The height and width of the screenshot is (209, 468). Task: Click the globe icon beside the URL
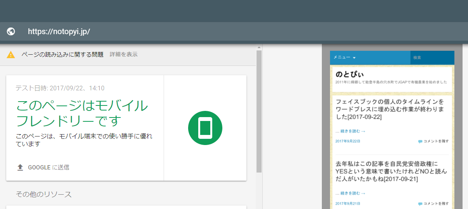(x=11, y=31)
